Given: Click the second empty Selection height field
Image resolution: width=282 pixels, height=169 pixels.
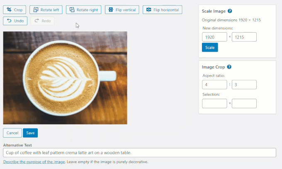Looking at the screenshot, I should coord(244,103).
